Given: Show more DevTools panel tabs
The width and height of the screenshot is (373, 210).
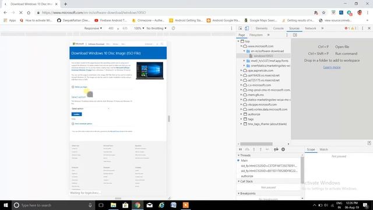Looking at the screenshot, I should [x=322, y=29].
